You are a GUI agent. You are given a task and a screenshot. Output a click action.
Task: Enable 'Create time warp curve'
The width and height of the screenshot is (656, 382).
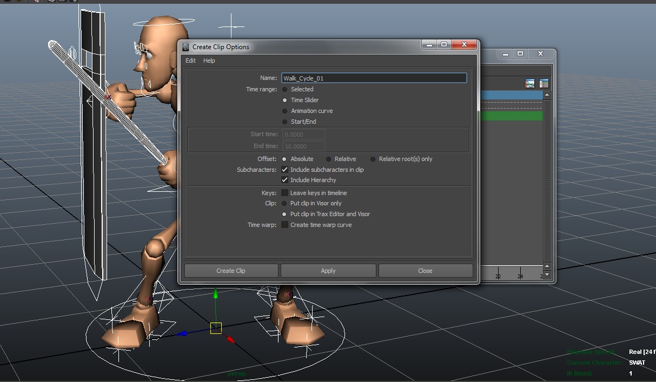284,225
